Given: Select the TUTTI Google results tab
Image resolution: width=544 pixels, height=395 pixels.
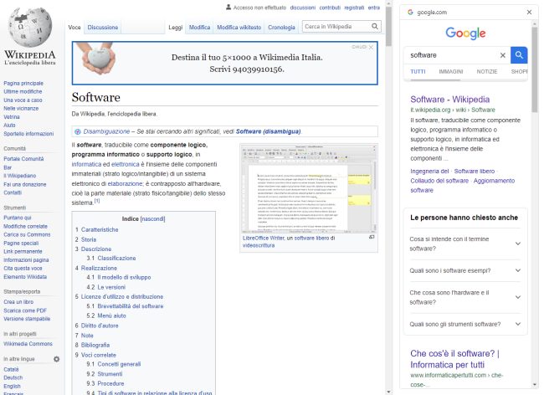Looking at the screenshot, I should [418, 71].
